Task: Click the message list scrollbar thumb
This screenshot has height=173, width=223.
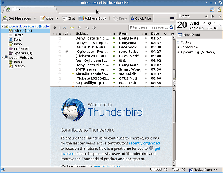Action: [174, 74]
